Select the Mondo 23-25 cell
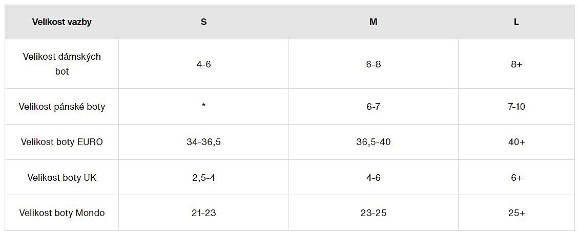This screenshot has height=237, width=578. coord(373,213)
